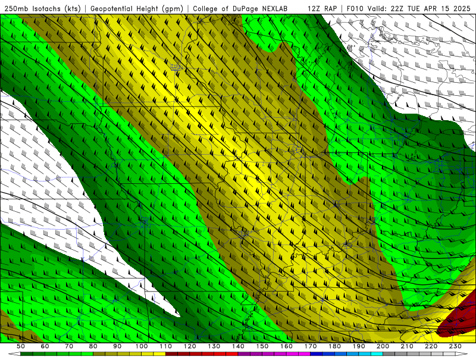Click the 130 label on the color scale
The width and height of the screenshot is (476, 357).
[x=214, y=346]
